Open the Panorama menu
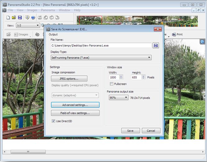The image size is (207, 162). [48, 10]
